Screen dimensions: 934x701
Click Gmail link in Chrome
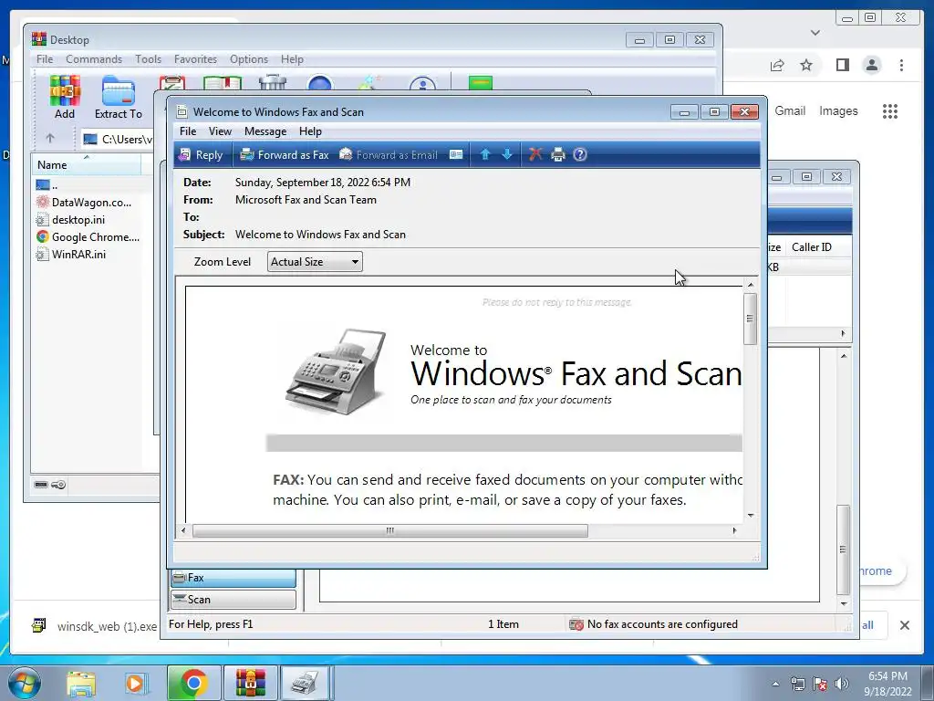pos(790,110)
